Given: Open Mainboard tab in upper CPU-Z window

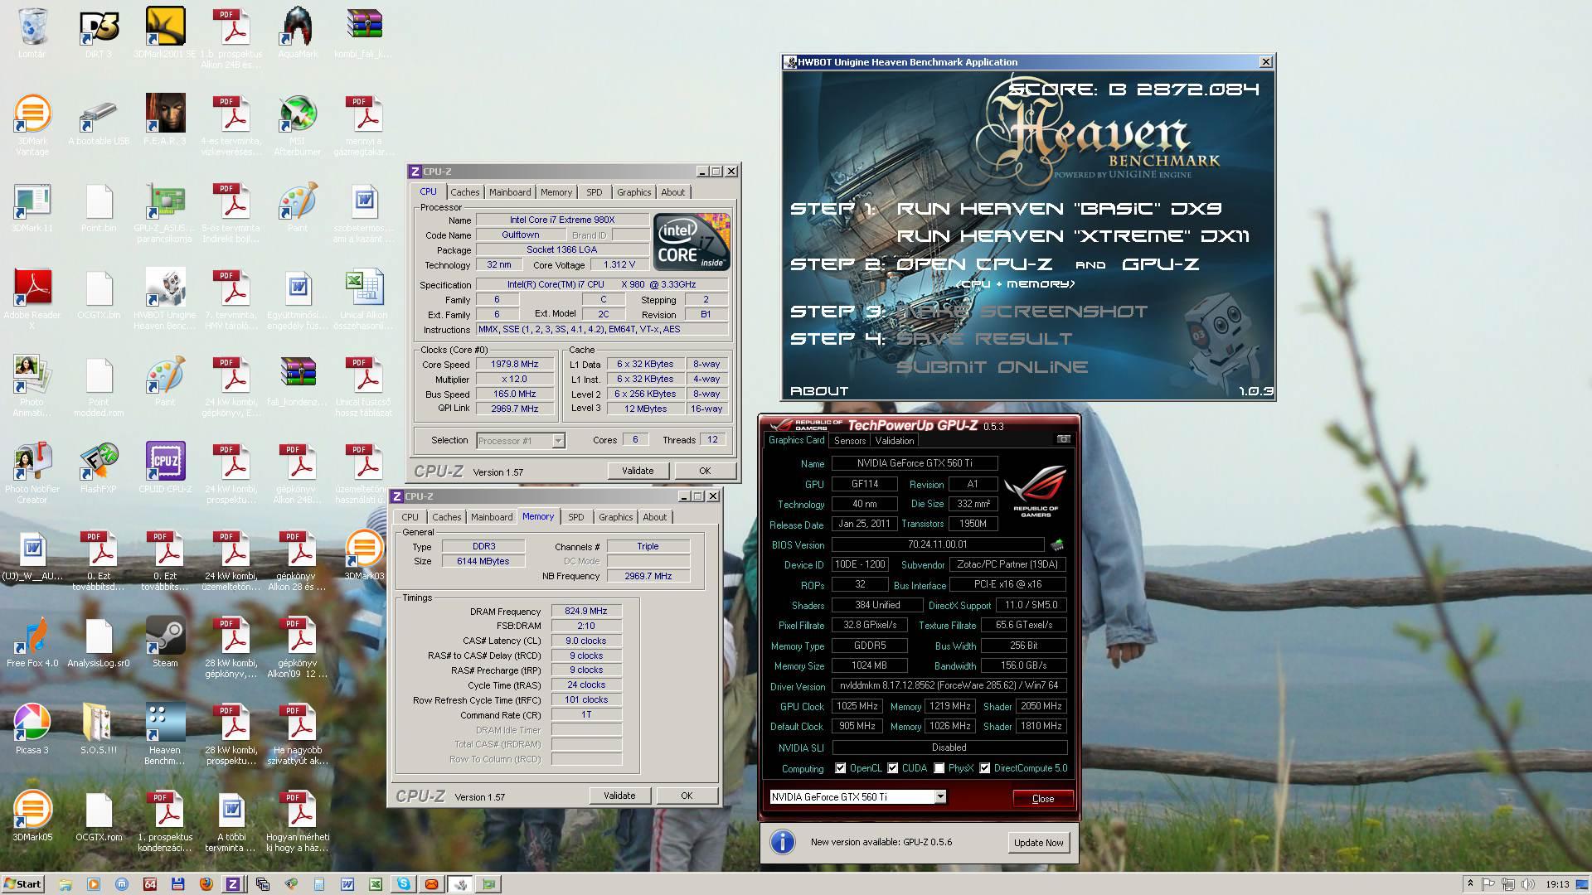Looking at the screenshot, I should click(x=510, y=192).
